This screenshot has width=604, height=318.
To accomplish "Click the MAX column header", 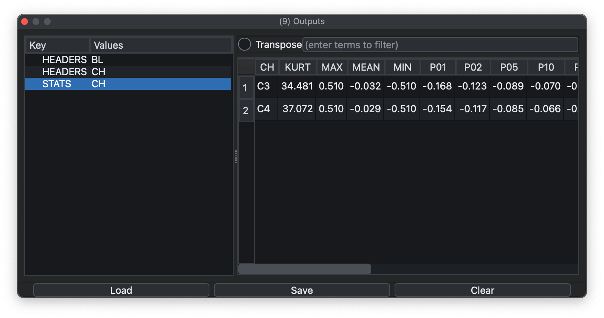I will click(x=332, y=67).
